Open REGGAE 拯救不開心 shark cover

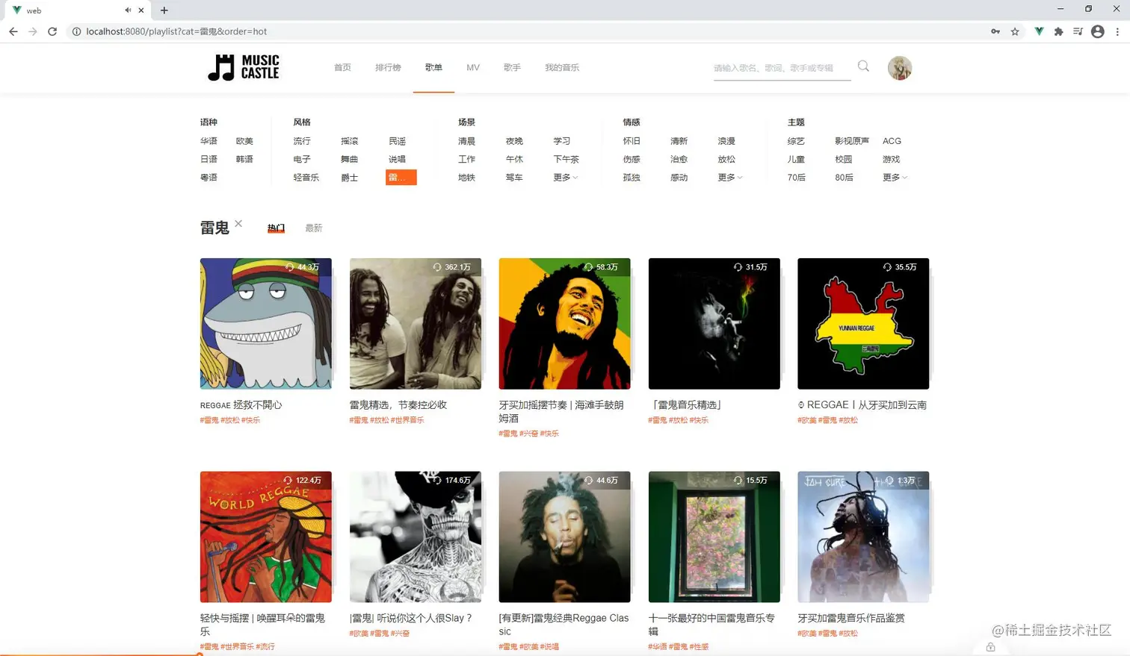(x=266, y=324)
